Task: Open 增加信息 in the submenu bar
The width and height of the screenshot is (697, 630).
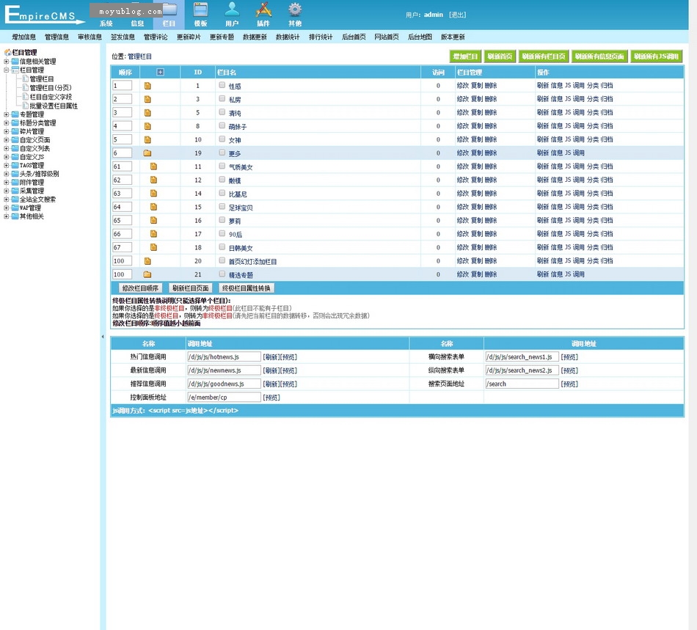Action: tap(24, 37)
